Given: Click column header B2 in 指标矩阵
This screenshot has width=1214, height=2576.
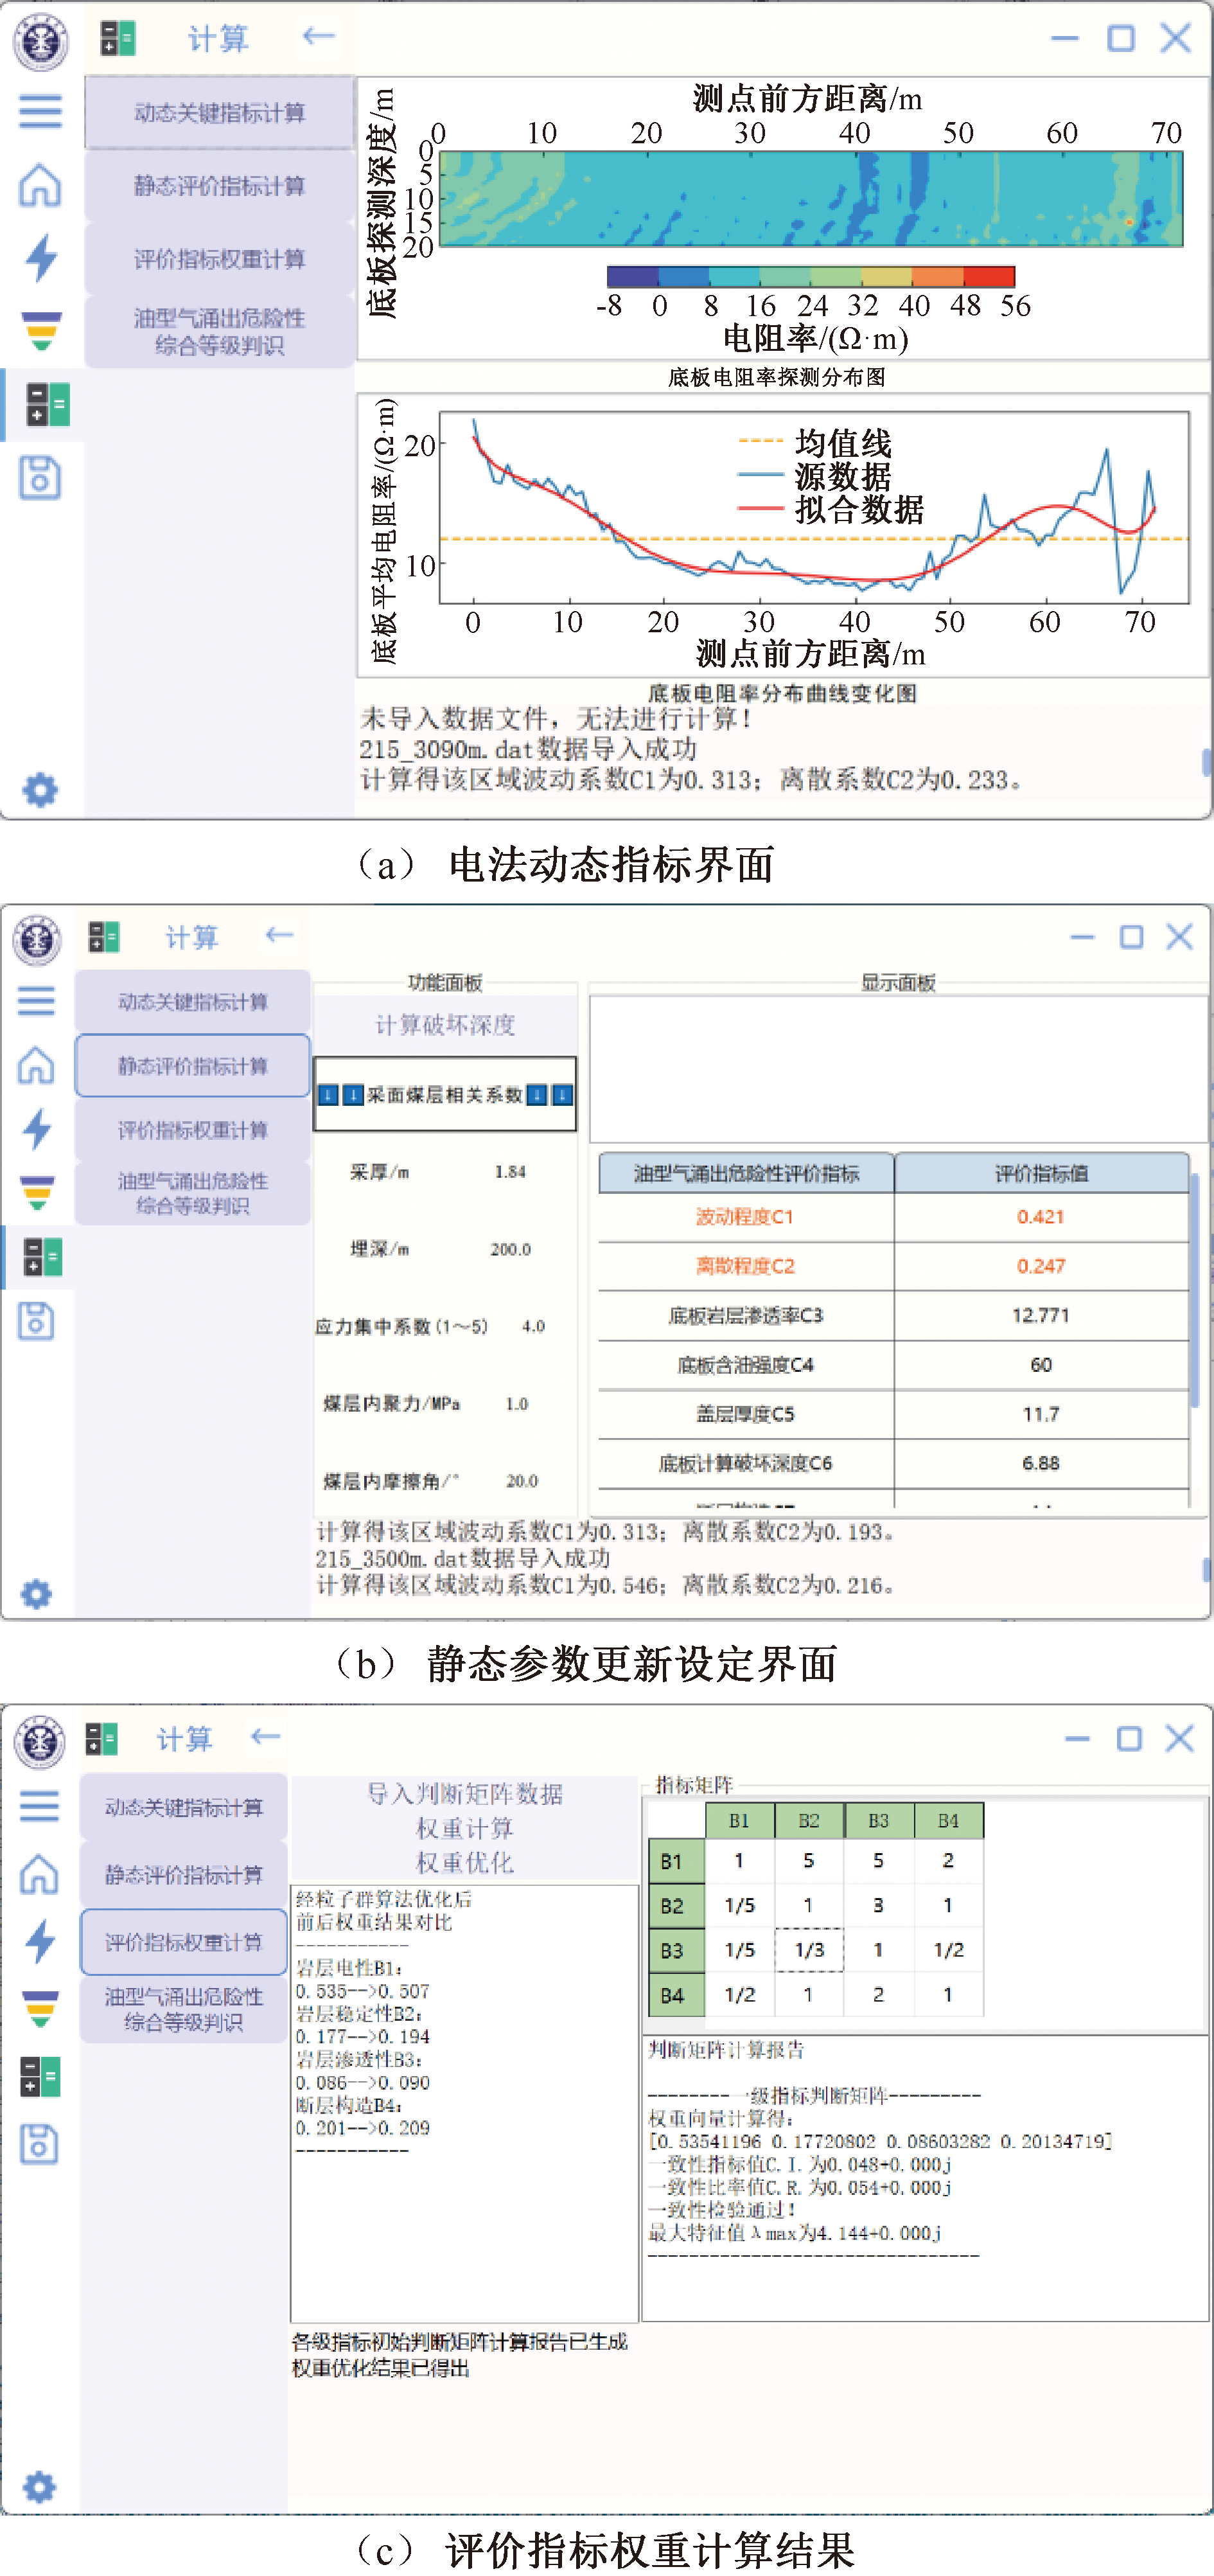Looking at the screenshot, I should click(809, 1820).
